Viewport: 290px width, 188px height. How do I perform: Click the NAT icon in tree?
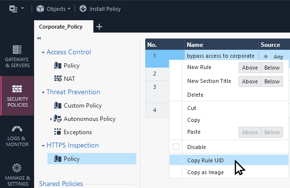[x=58, y=78]
